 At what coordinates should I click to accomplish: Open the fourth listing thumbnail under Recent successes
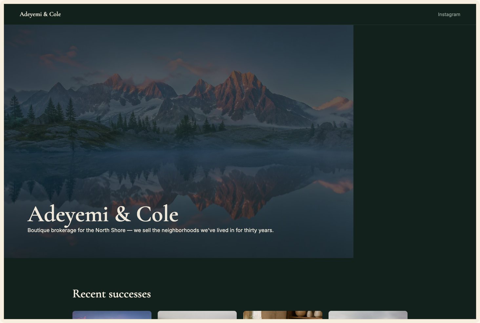click(368, 315)
